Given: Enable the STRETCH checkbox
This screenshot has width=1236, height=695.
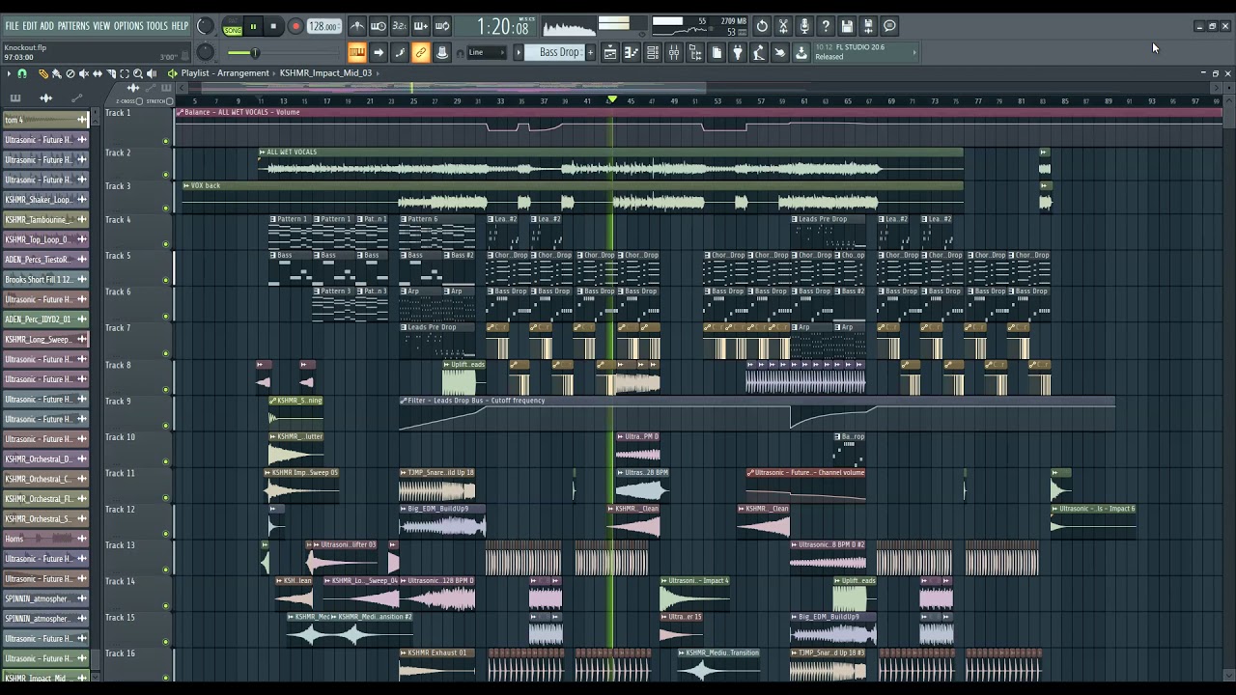Looking at the screenshot, I should coord(170,100).
